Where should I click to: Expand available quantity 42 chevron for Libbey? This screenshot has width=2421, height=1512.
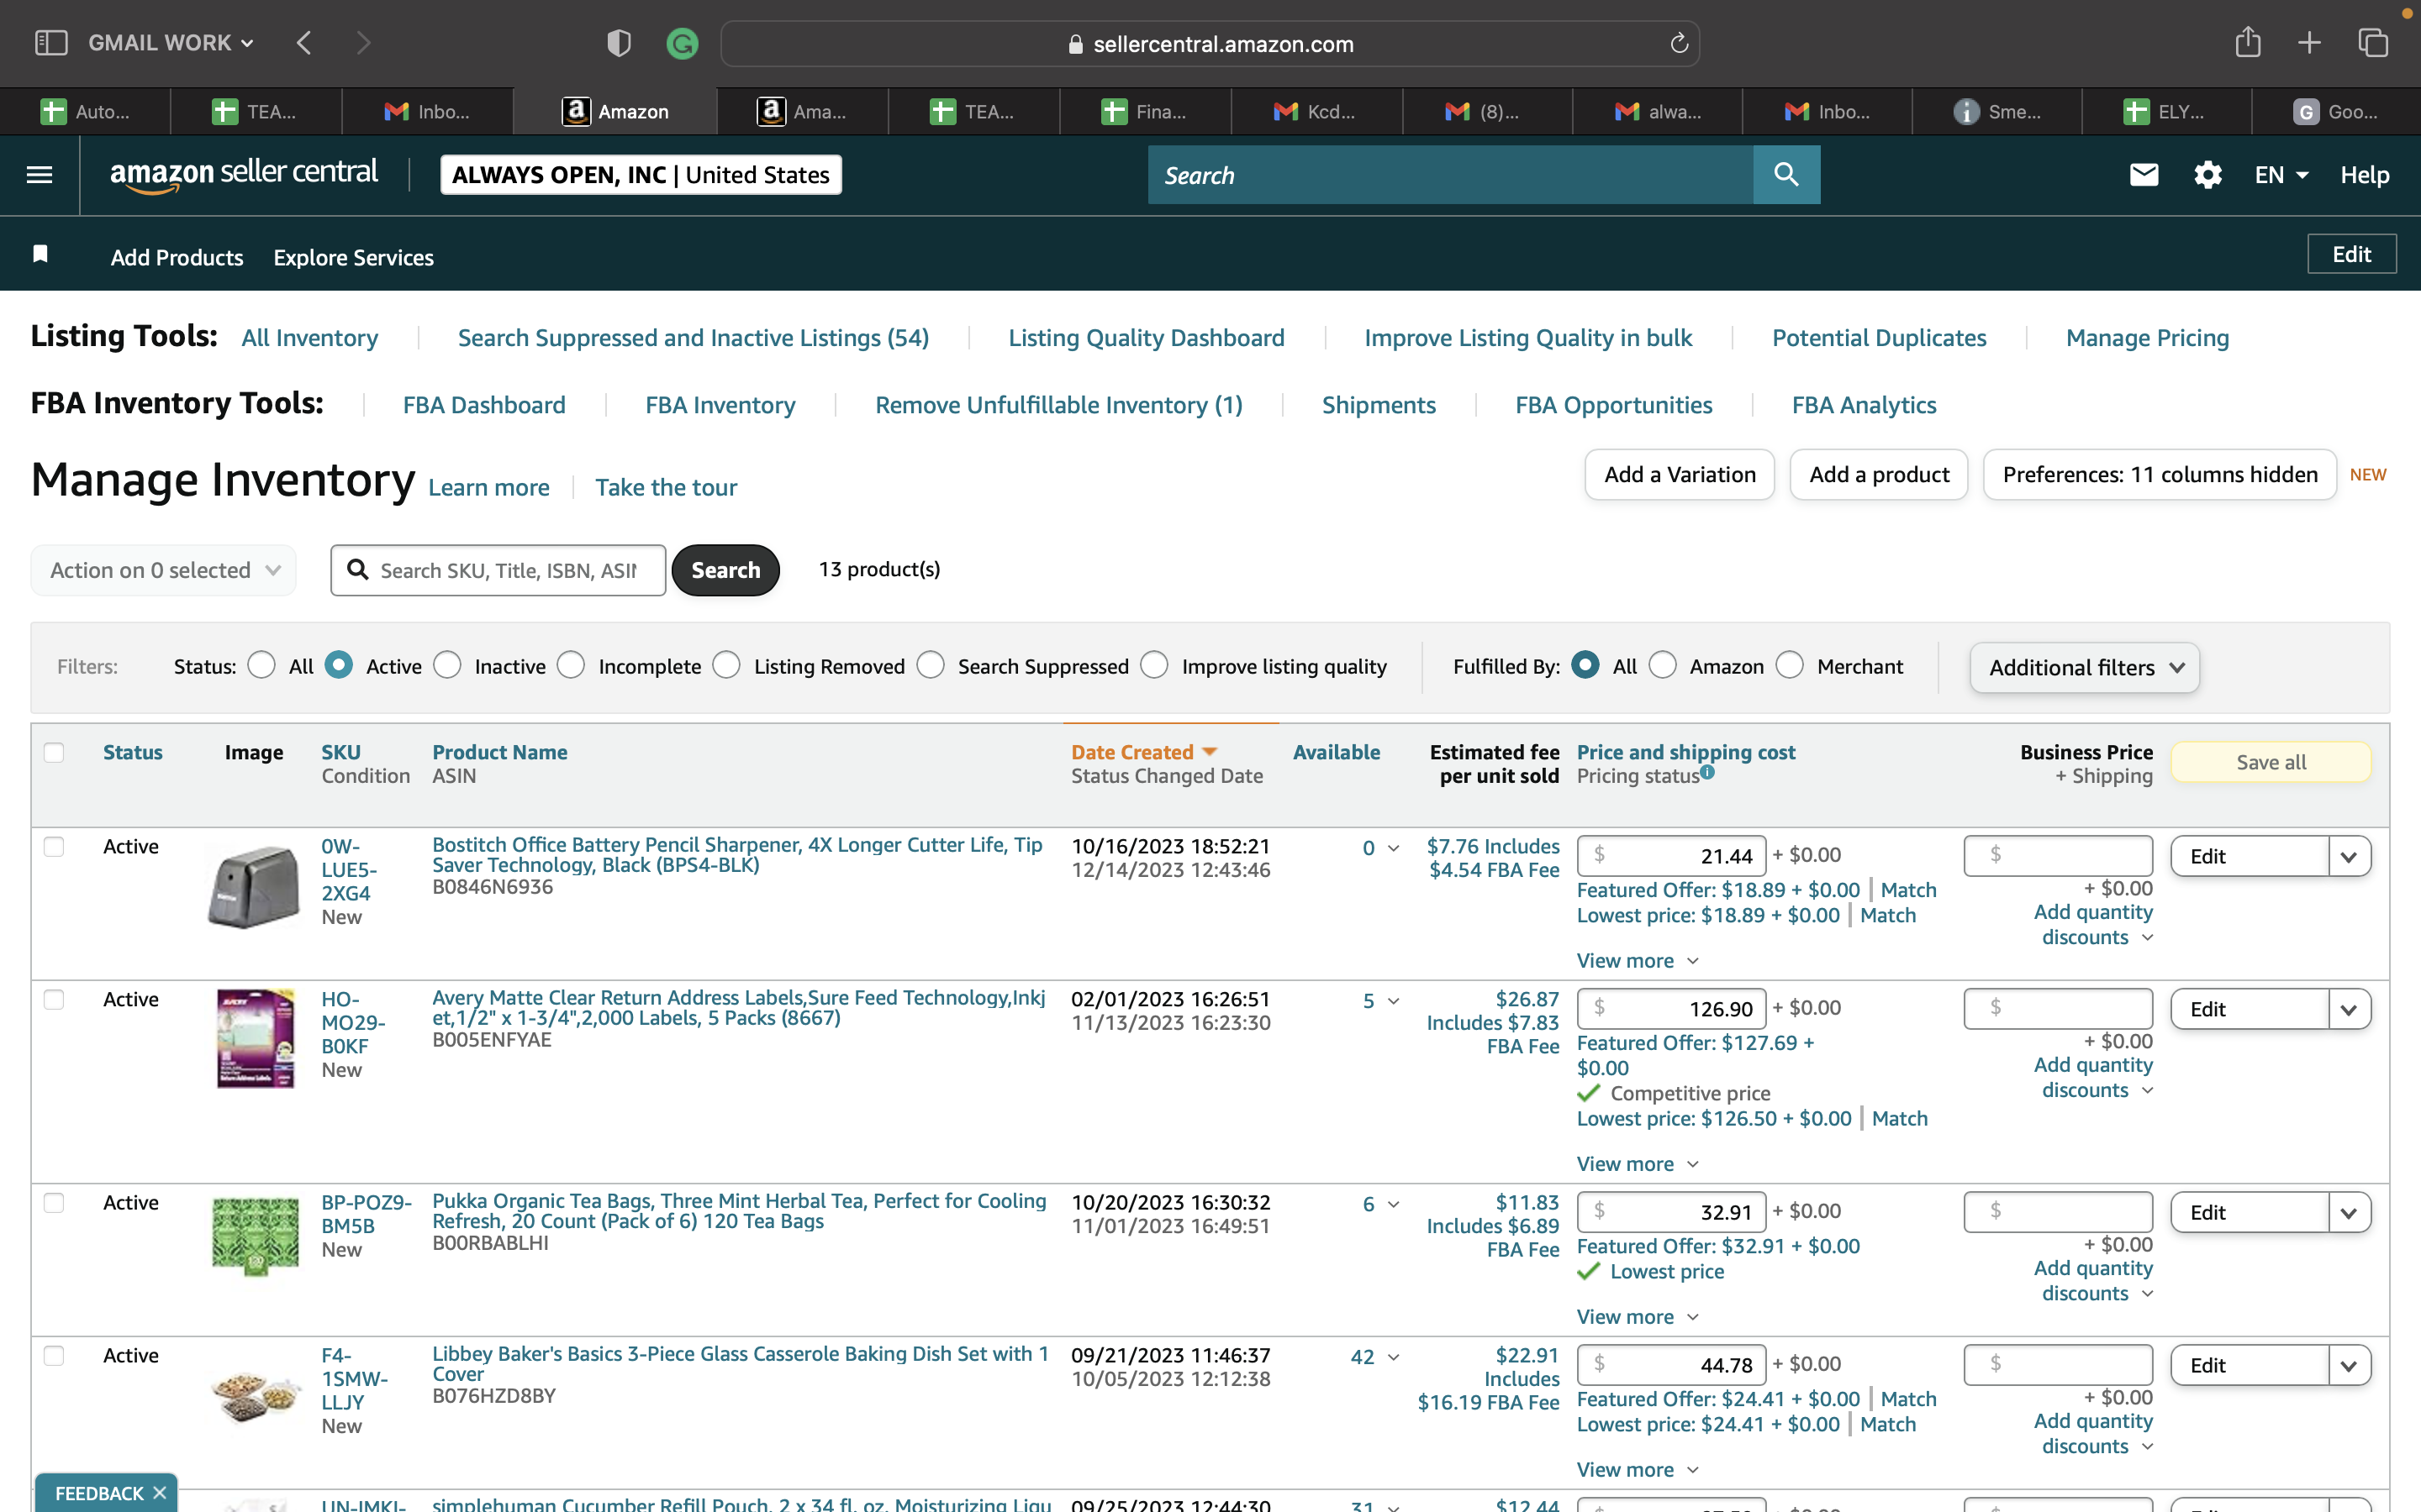pos(1394,1357)
